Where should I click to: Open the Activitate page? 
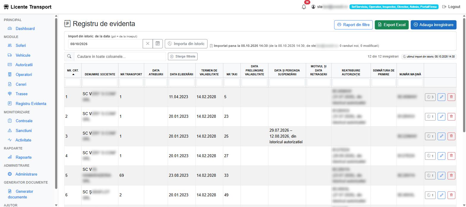tap(23, 140)
